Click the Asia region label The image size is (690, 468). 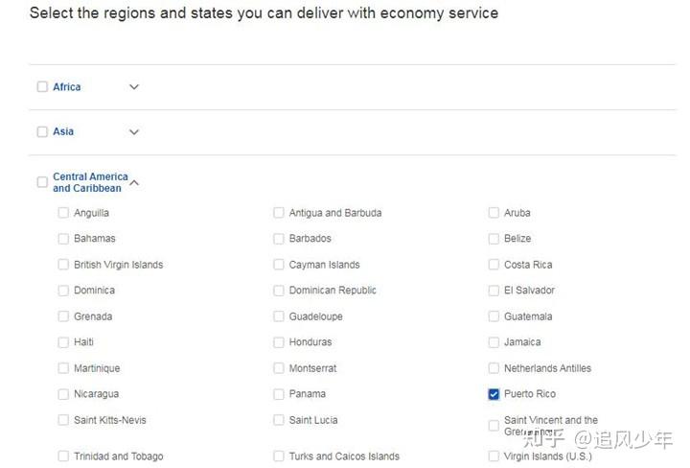63,132
